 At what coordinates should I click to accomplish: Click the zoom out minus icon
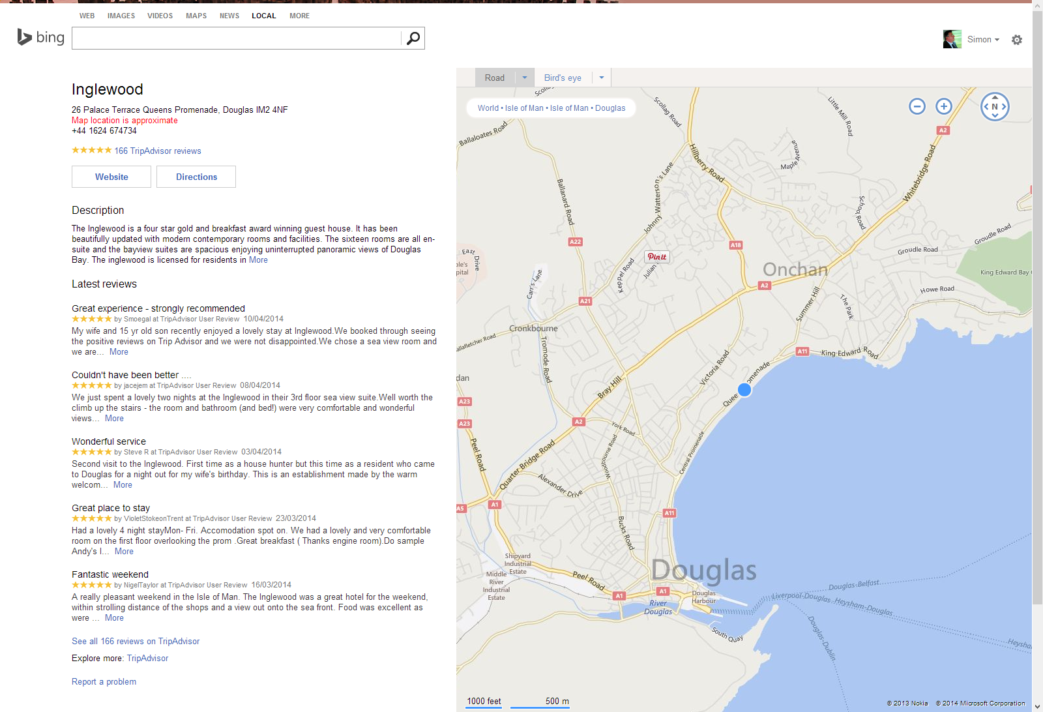[917, 106]
